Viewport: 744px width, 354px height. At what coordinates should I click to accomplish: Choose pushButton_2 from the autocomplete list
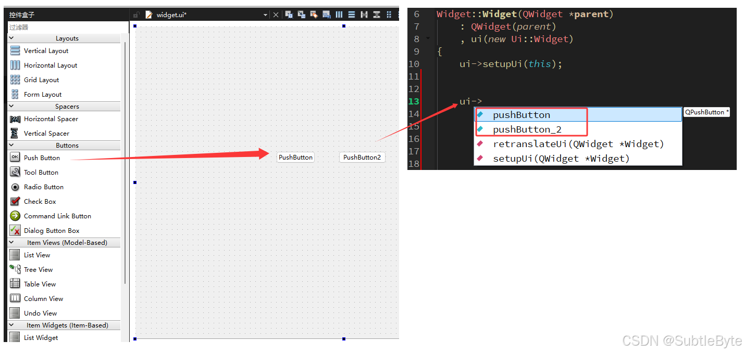(x=578, y=129)
